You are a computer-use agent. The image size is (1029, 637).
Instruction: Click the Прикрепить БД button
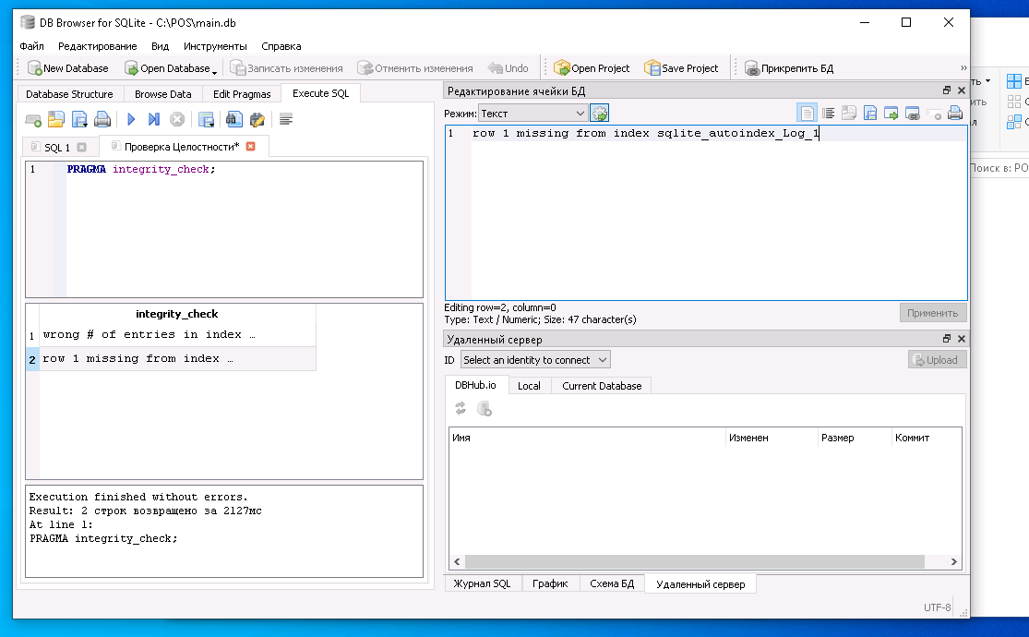click(789, 68)
